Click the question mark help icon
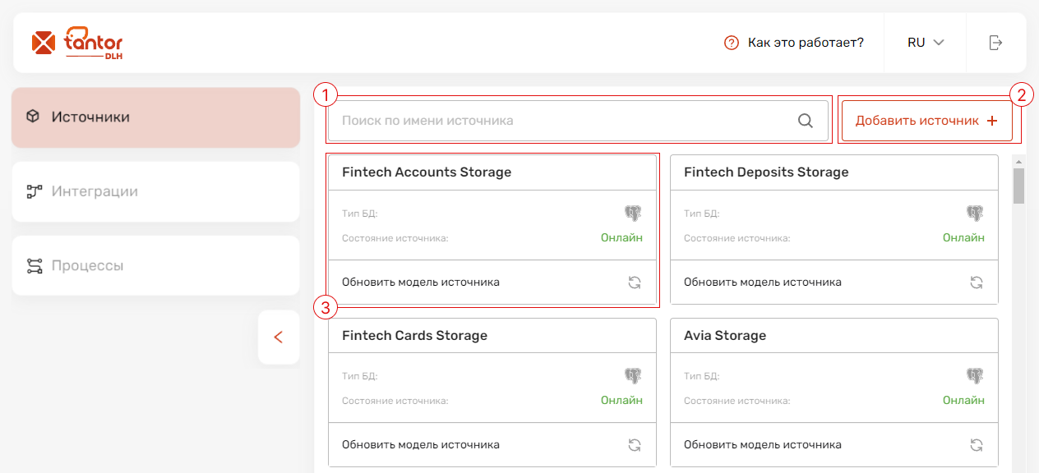1039x473 pixels. click(732, 43)
